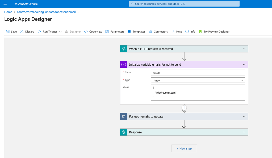This screenshot has width=272, height=158.
Task: Click the Help question mark icon
Action: [173, 31]
